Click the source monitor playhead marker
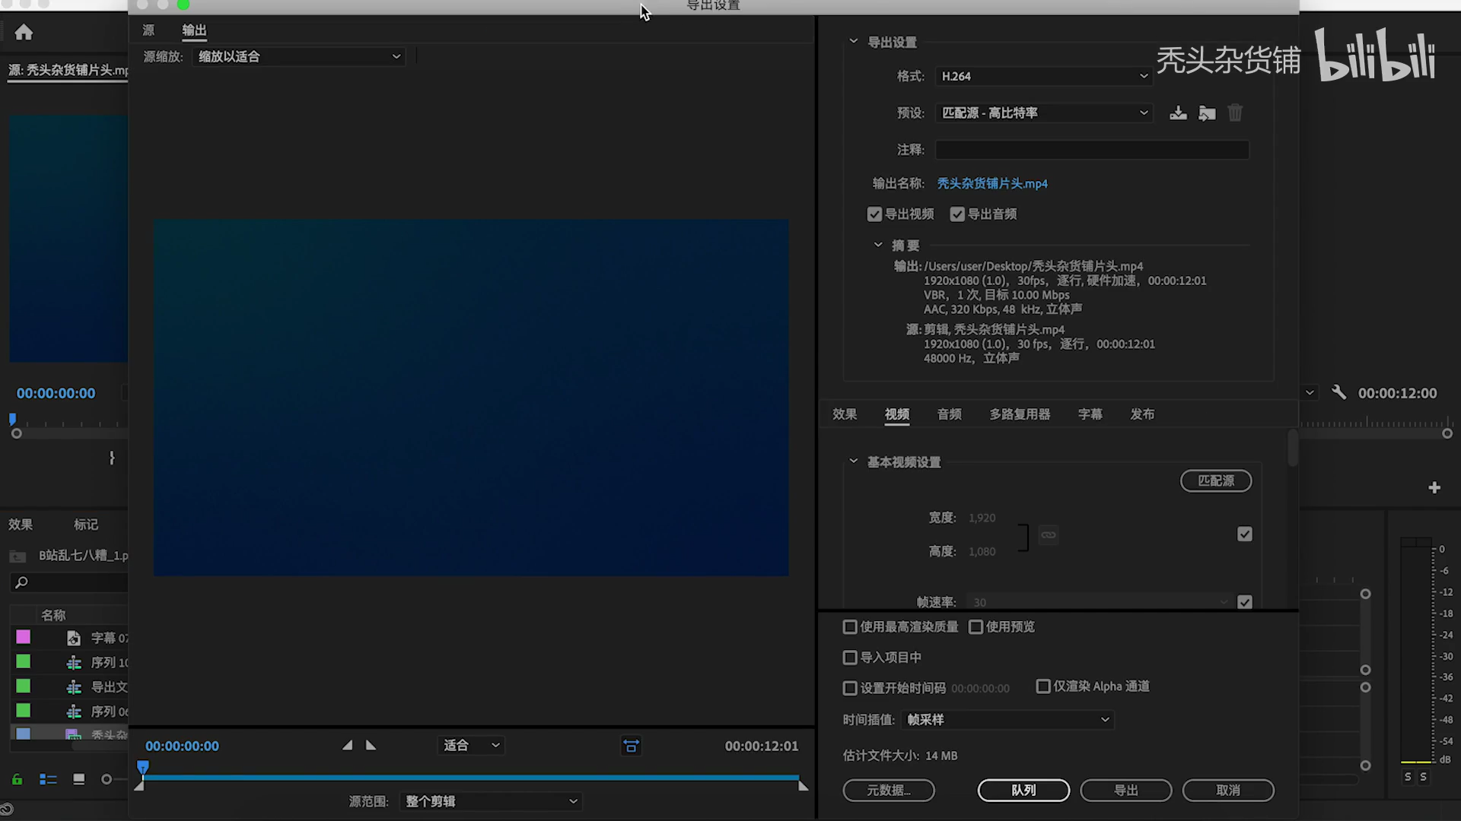This screenshot has height=821, width=1461. tap(12, 419)
